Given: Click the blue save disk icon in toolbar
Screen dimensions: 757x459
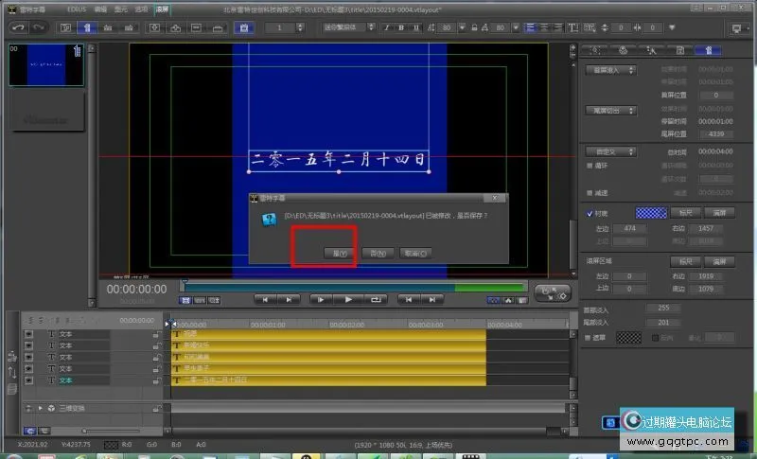Looking at the screenshot, I should tap(243, 27).
